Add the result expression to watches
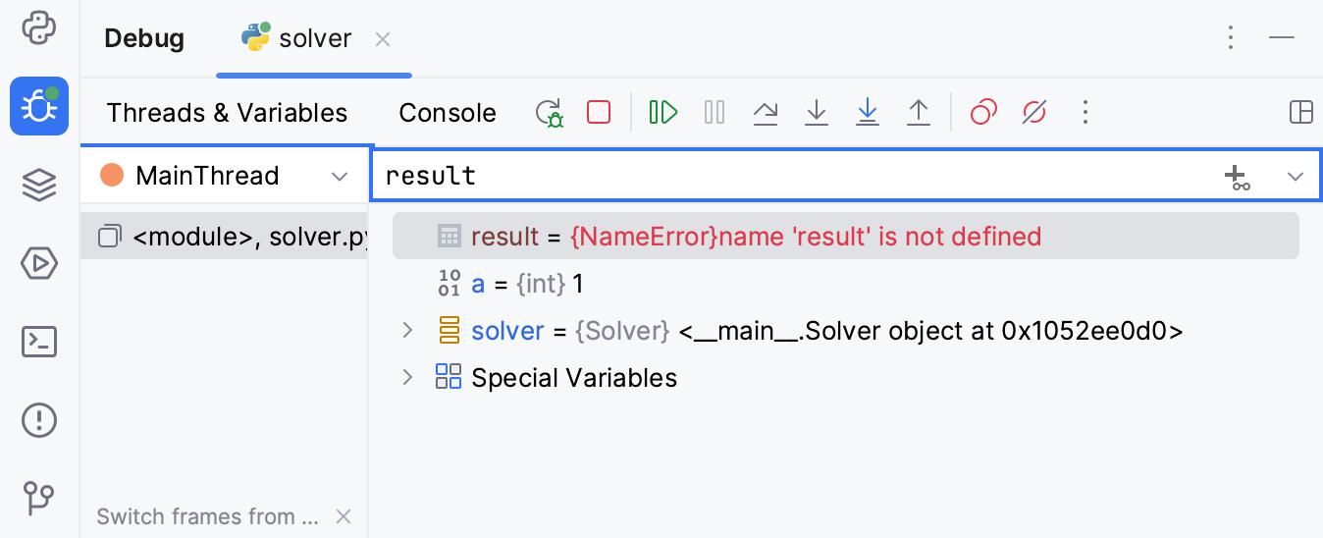The image size is (1323, 538). tap(1237, 177)
